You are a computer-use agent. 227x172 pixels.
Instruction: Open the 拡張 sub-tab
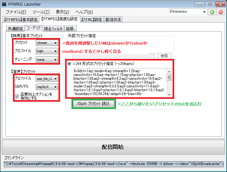coord(70,29)
